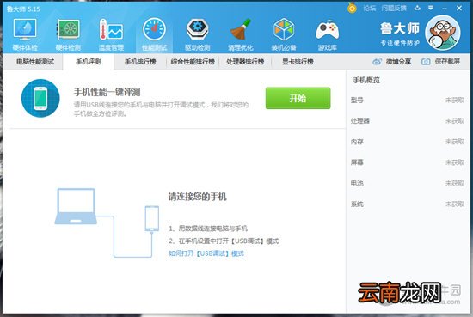Click the 手机性能一键评测 title
The height and width of the screenshot is (317, 473).
107,92
